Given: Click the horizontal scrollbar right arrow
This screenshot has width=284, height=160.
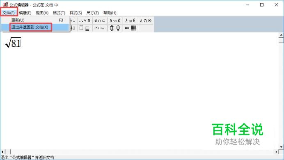Looking at the screenshot, I should point(276,152).
